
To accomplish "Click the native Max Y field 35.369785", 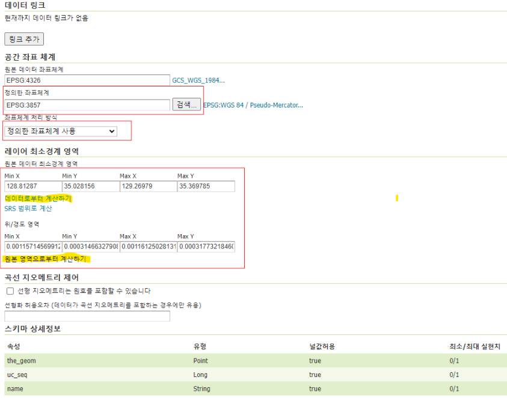I will click(206, 186).
